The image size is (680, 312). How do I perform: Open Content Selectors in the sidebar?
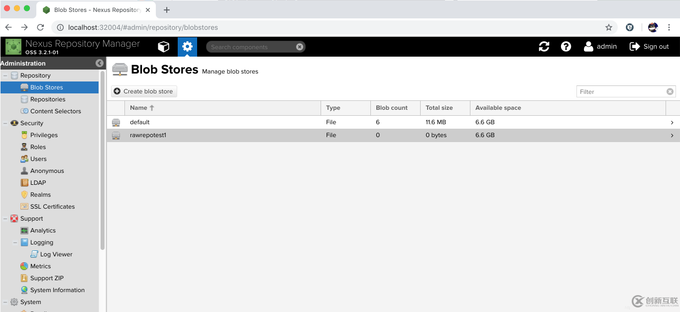point(56,111)
